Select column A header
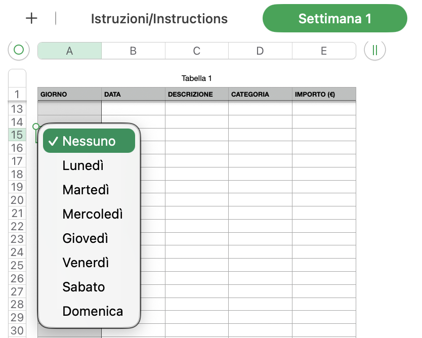This screenshot has height=338, width=422. [x=69, y=51]
